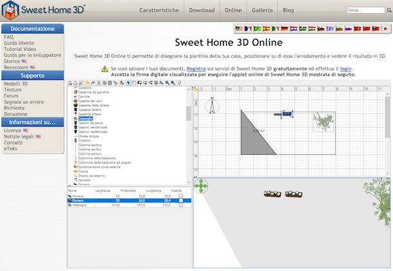Screen dimensions: 393x271
Task: Select the highlighted Cespuglio catalog item
Action: [x=86, y=118]
